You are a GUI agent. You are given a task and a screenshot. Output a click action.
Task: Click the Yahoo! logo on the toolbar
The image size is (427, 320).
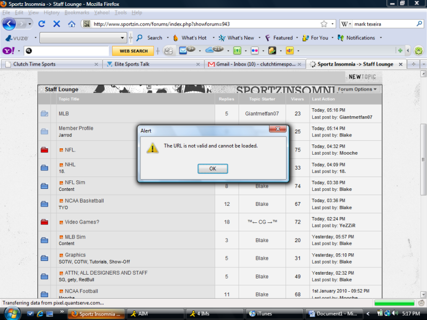point(9,51)
